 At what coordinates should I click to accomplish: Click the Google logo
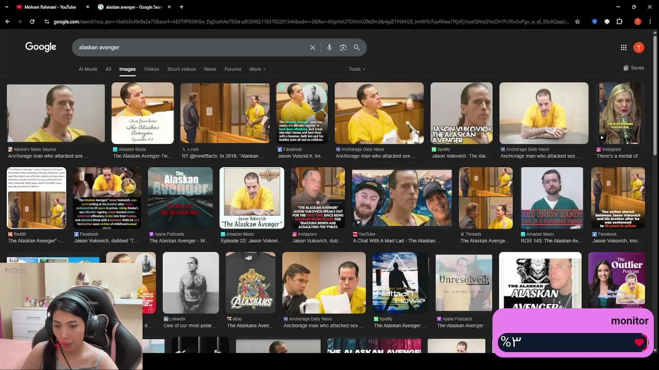(41, 47)
